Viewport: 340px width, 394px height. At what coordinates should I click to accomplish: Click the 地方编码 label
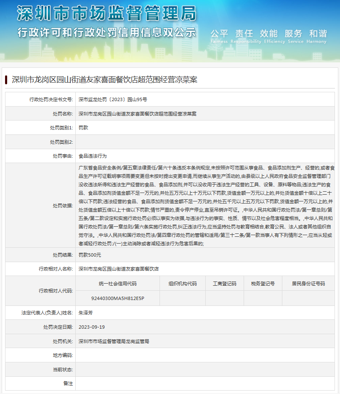point(63,355)
